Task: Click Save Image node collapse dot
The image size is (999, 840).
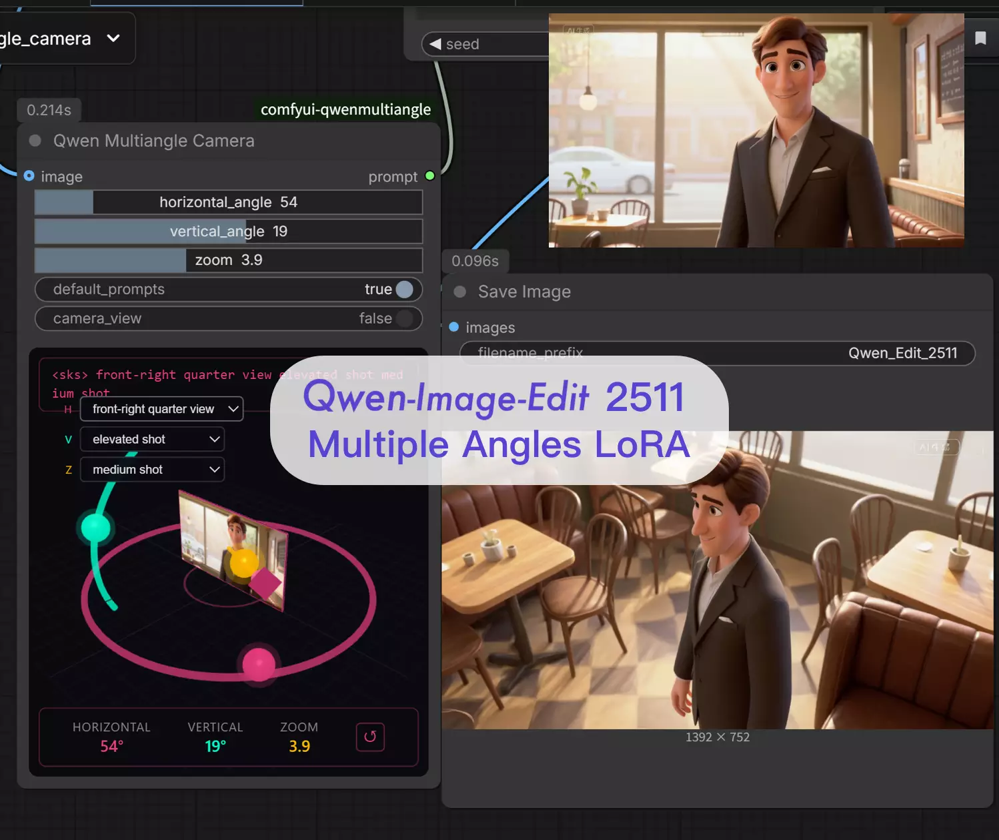Action: [459, 292]
